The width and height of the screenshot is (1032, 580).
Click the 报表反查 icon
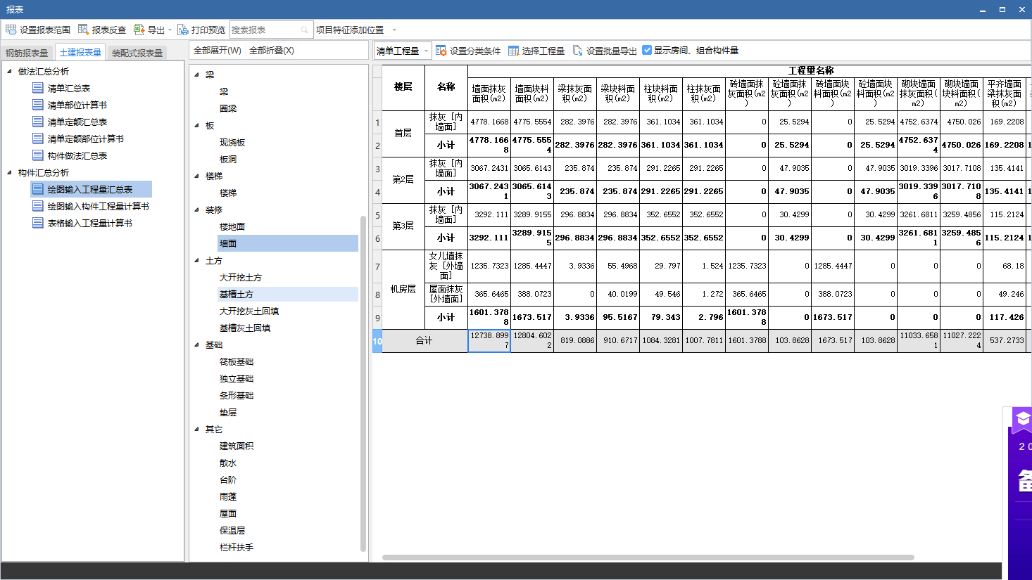[83, 30]
